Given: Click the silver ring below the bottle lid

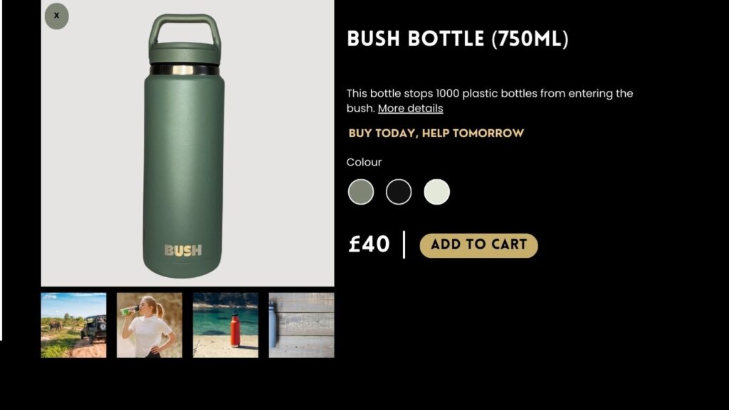Looking at the screenshot, I should pyautogui.click(x=184, y=70).
